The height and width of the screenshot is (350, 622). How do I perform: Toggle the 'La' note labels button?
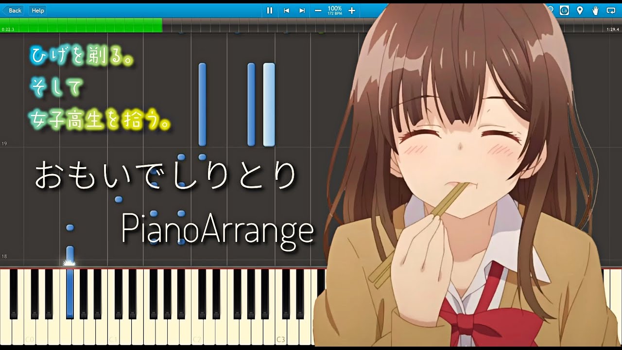click(564, 10)
